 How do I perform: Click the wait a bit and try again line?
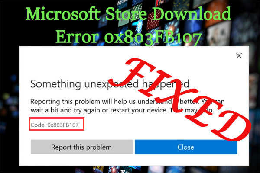[x=122, y=110]
